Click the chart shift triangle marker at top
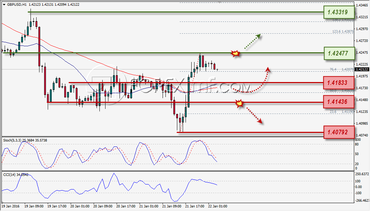The width and height of the screenshot is (370, 211). click(219, 2)
